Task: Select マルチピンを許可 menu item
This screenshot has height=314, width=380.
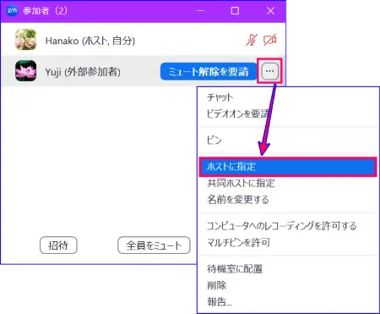Action: [x=238, y=242]
